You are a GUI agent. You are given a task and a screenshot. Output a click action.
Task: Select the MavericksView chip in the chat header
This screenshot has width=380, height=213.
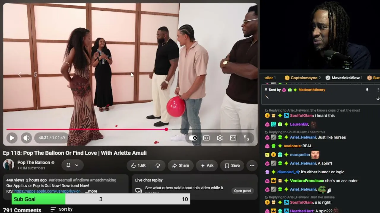click(344, 78)
